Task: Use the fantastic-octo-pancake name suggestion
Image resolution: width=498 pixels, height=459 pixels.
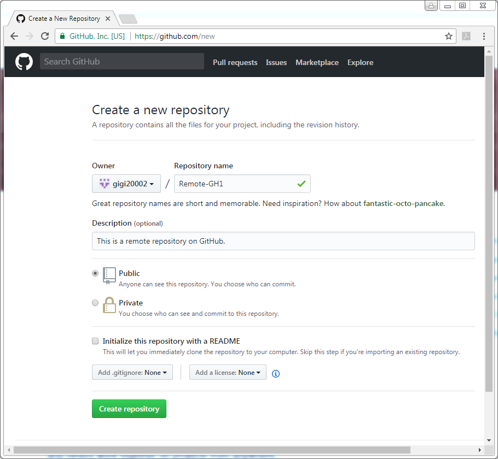Action: [x=403, y=203]
